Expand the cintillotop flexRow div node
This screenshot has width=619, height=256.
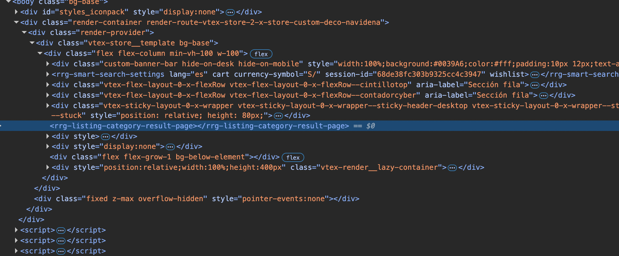point(48,85)
